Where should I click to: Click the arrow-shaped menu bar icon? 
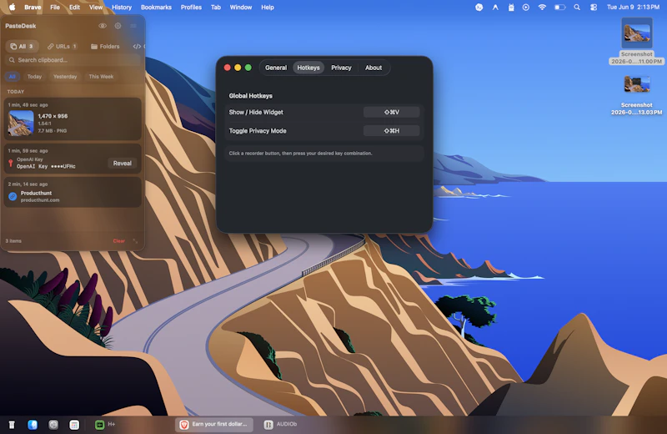[x=495, y=8]
